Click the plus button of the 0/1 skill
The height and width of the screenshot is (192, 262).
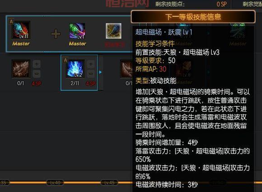coord(37,64)
